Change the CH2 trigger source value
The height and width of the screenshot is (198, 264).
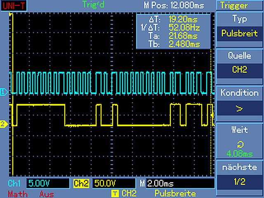239,70
